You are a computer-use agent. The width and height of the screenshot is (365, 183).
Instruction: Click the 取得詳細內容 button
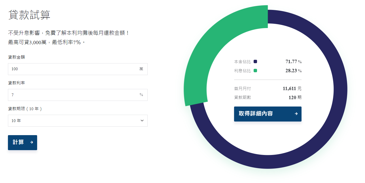click(268, 114)
